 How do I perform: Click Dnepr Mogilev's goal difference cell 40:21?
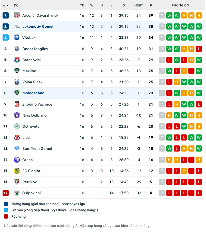click(124, 49)
